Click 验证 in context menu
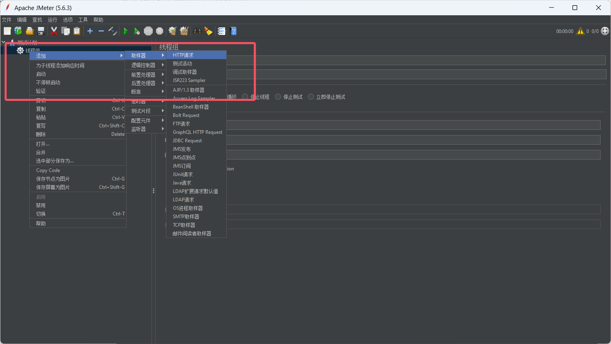Viewport: 611px width, 344px height. [78, 91]
